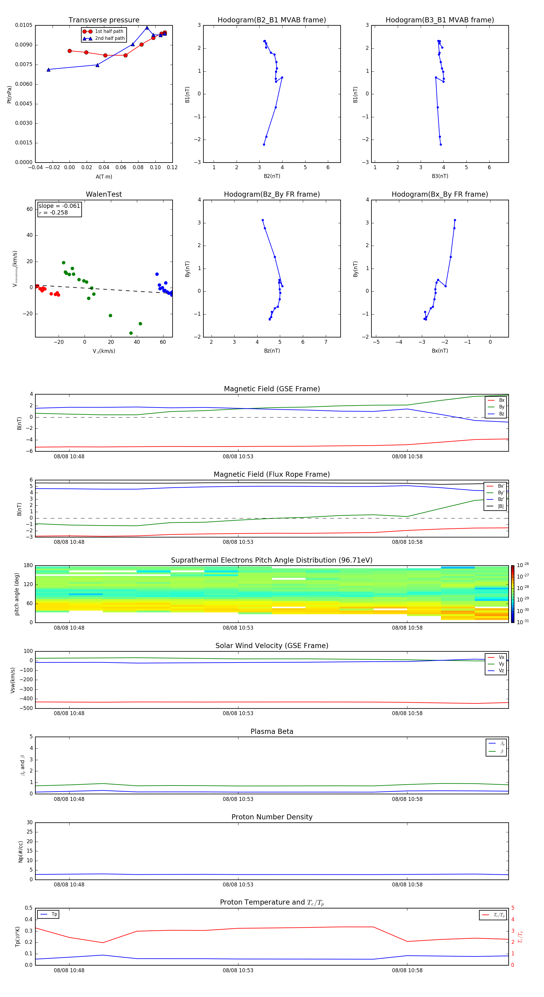The height and width of the screenshot is (997, 544).
Task: Click the "Hodogram(B2_B1 MVAB frame)" title
Action: click(x=272, y=20)
